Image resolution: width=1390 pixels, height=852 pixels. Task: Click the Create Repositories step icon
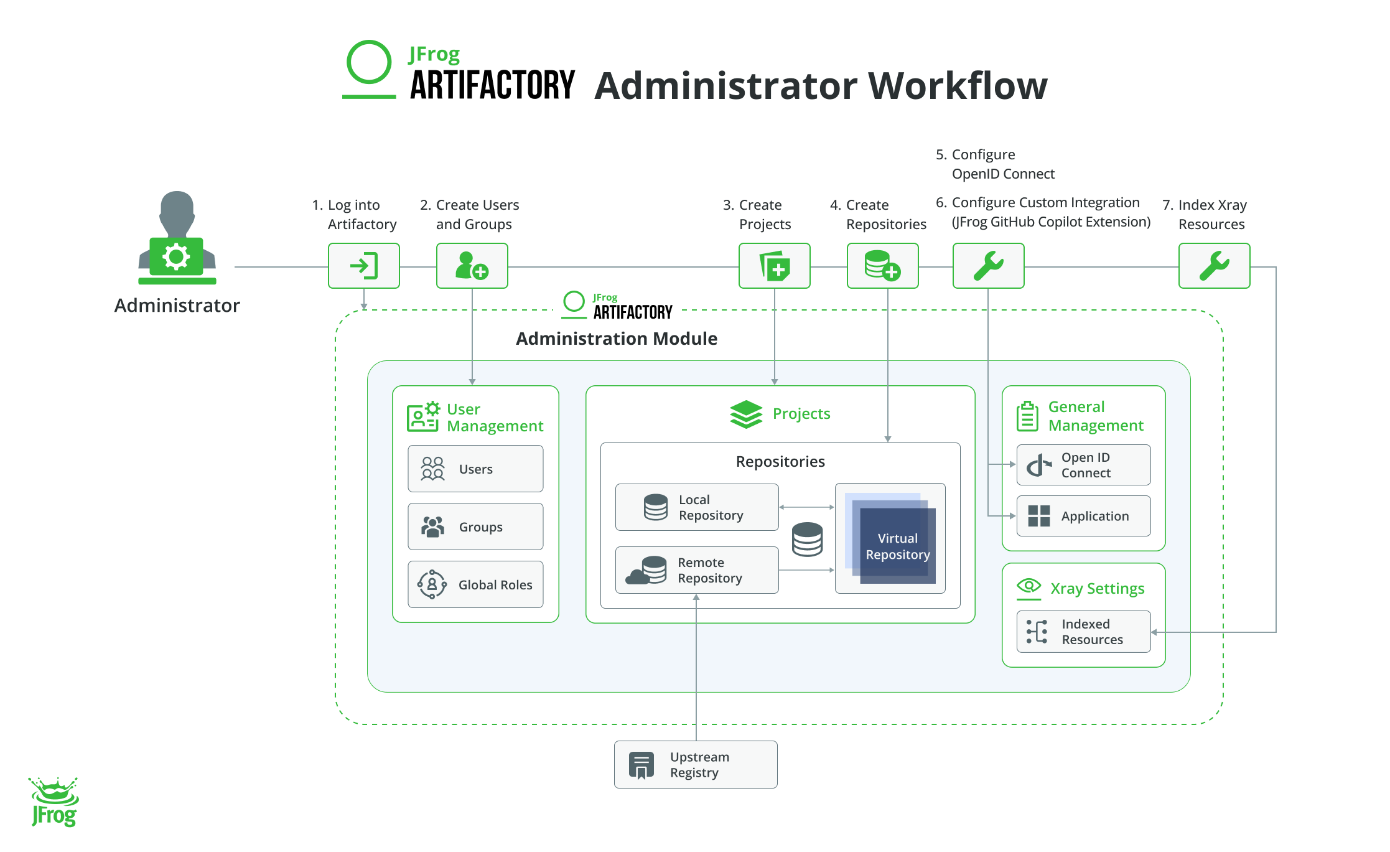point(882,266)
